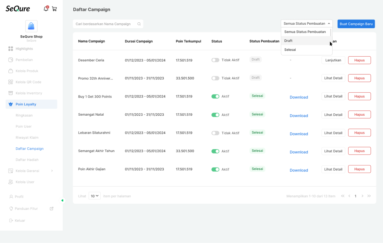Go to the last page arrows

[369, 196]
